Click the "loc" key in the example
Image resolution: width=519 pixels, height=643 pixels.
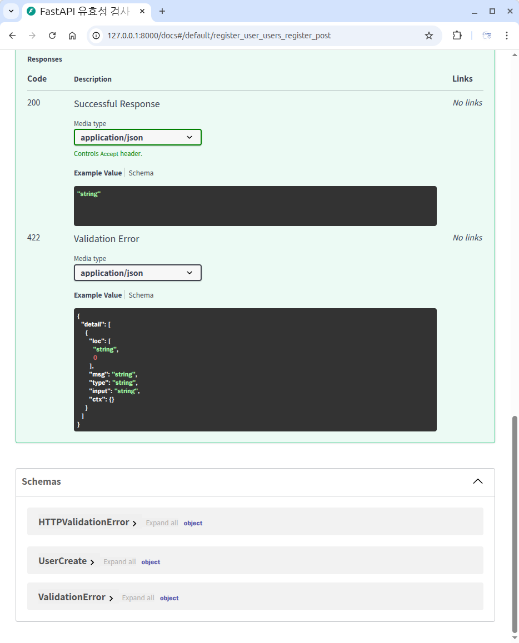(98, 341)
